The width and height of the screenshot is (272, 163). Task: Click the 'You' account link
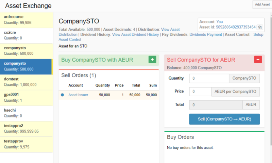pyautogui.click(x=220, y=22)
